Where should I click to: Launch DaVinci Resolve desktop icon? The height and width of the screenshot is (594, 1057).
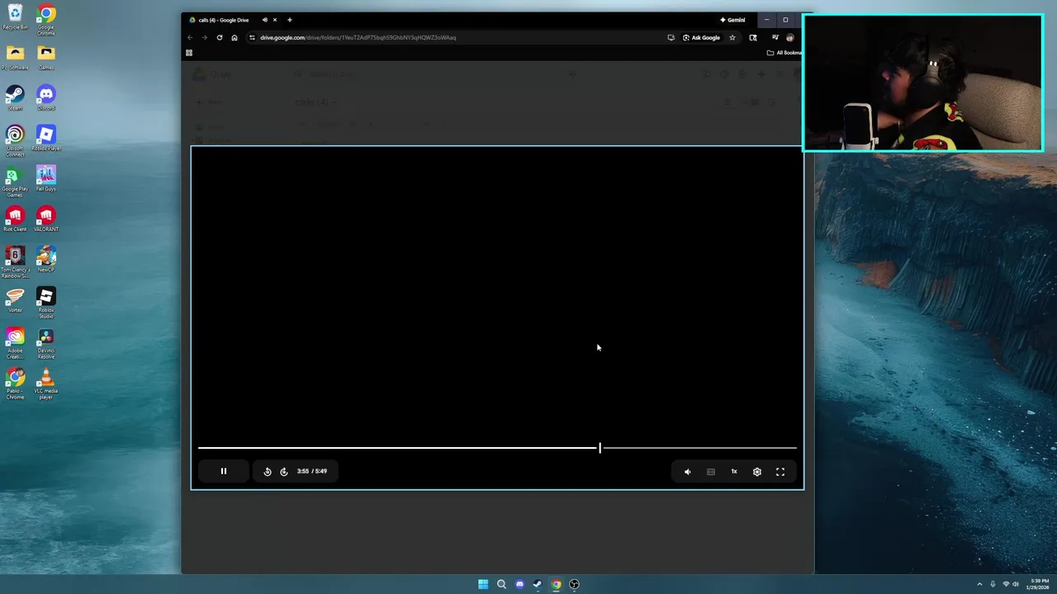(x=46, y=344)
